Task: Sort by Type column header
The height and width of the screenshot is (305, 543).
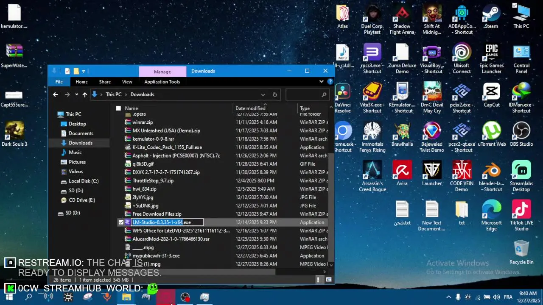Action: (x=313, y=108)
